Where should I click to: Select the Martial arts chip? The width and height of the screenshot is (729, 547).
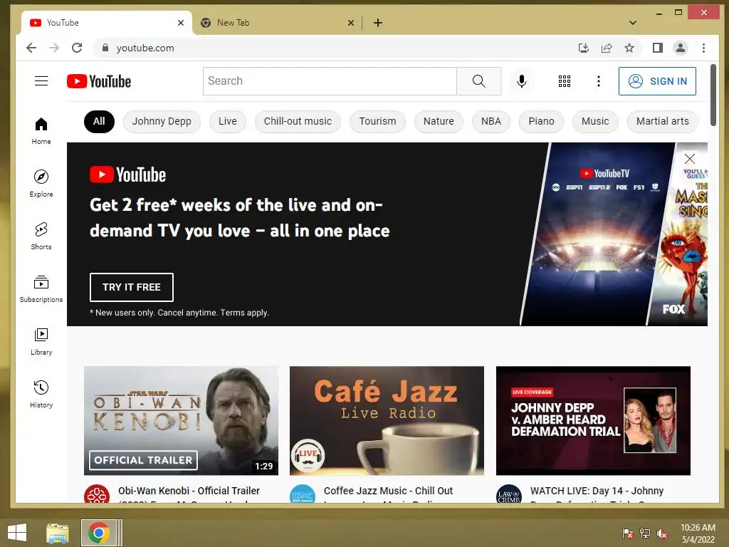click(x=663, y=121)
